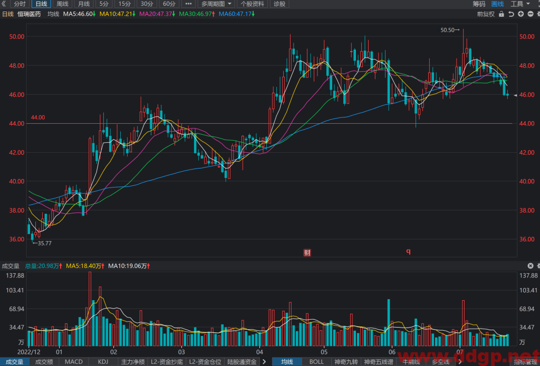
Task: Select the 成交额 sub-indicator tab
Action: pyautogui.click(x=44, y=362)
